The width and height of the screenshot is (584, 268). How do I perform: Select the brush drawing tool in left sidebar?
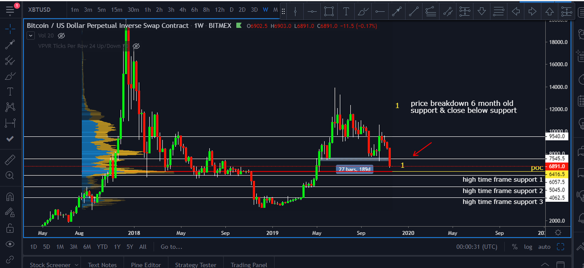pyautogui.click(x=10, y=77)
